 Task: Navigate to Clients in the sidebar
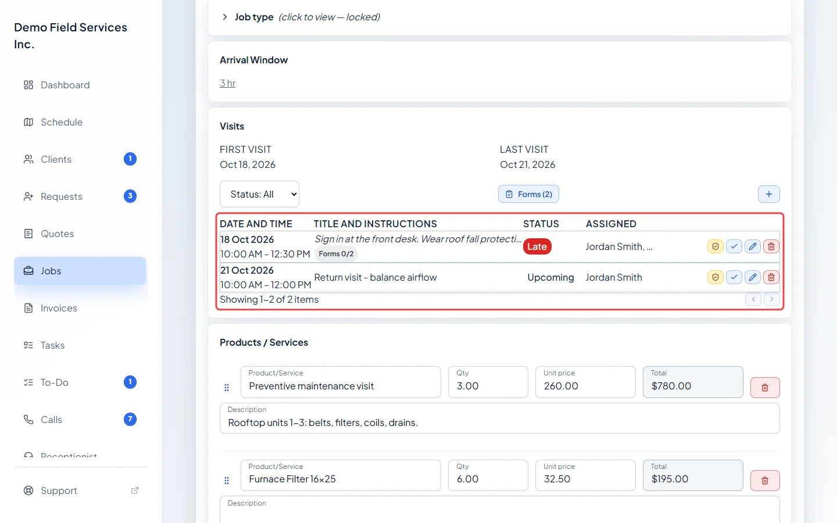[x=80, y=159]
